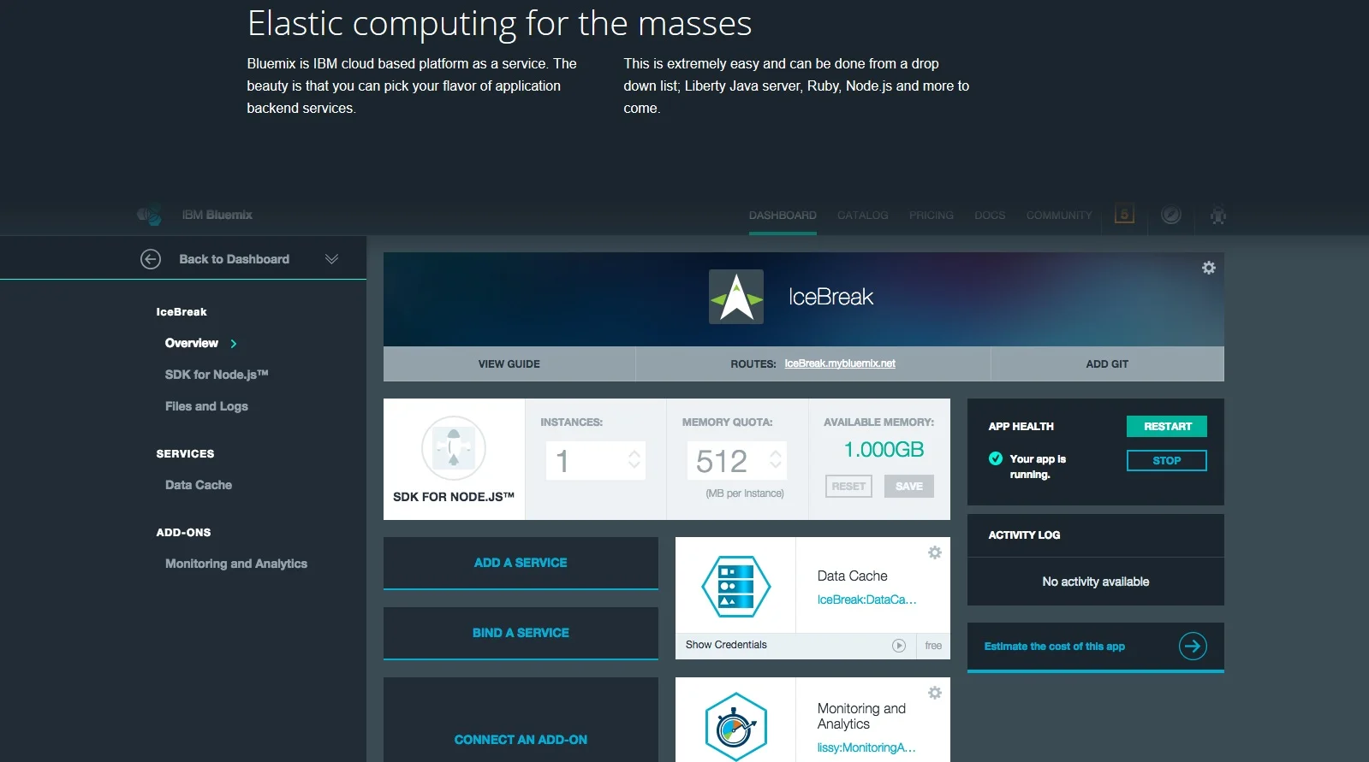Click Show Credentials on Data Cache card
Image resolution: width=1369 pixels, height=762 pixels.
tap(726, 645)
